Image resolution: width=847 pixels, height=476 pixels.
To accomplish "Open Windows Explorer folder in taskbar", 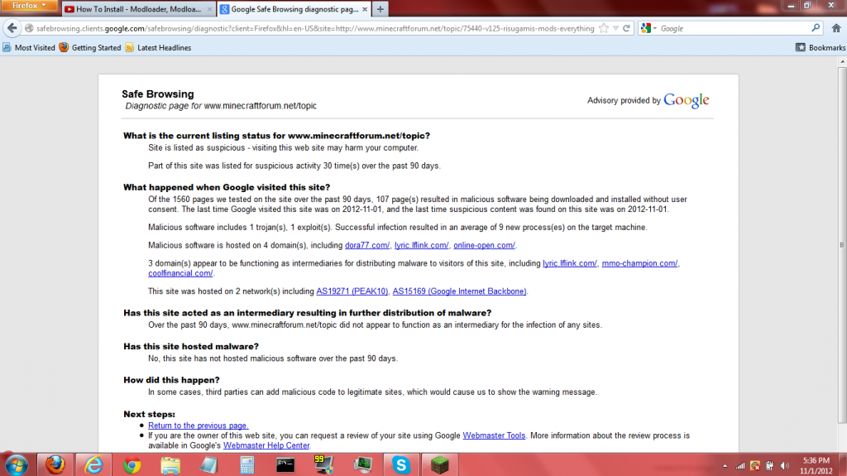I will (x=170, y=464).
